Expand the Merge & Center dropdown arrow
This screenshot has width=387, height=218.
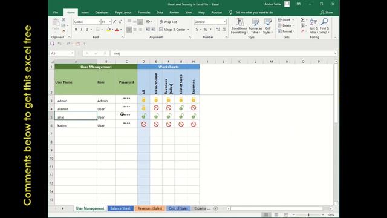coord(188,30)
